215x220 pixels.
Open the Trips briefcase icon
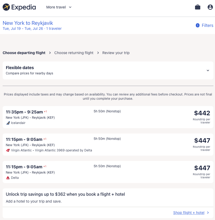pos(198,7)
